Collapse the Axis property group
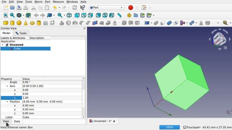The image size is (232, 130). (7, 86)
